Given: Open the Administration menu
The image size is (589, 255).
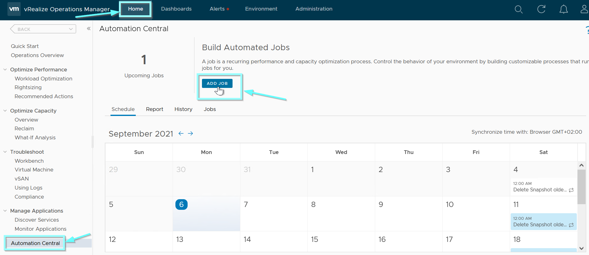Looking at the screenshot, I should pos(314,9).
